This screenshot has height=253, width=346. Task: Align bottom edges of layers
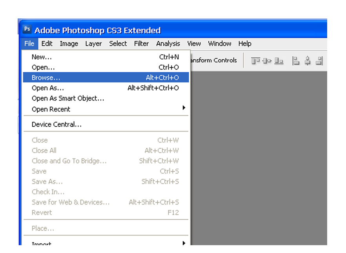click(x=279, y=61)
